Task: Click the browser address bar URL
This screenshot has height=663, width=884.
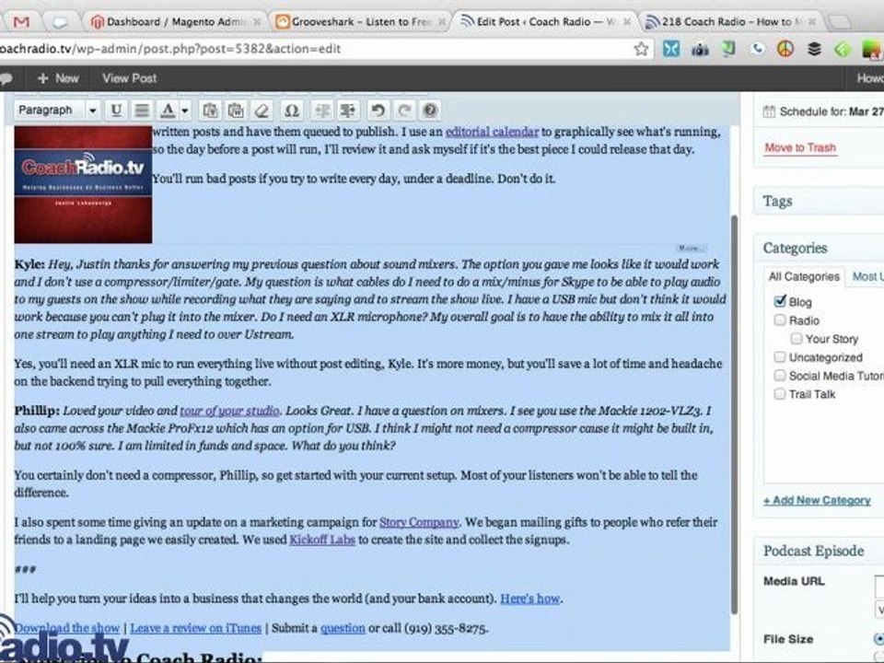Action: click(x=170, y=49)
